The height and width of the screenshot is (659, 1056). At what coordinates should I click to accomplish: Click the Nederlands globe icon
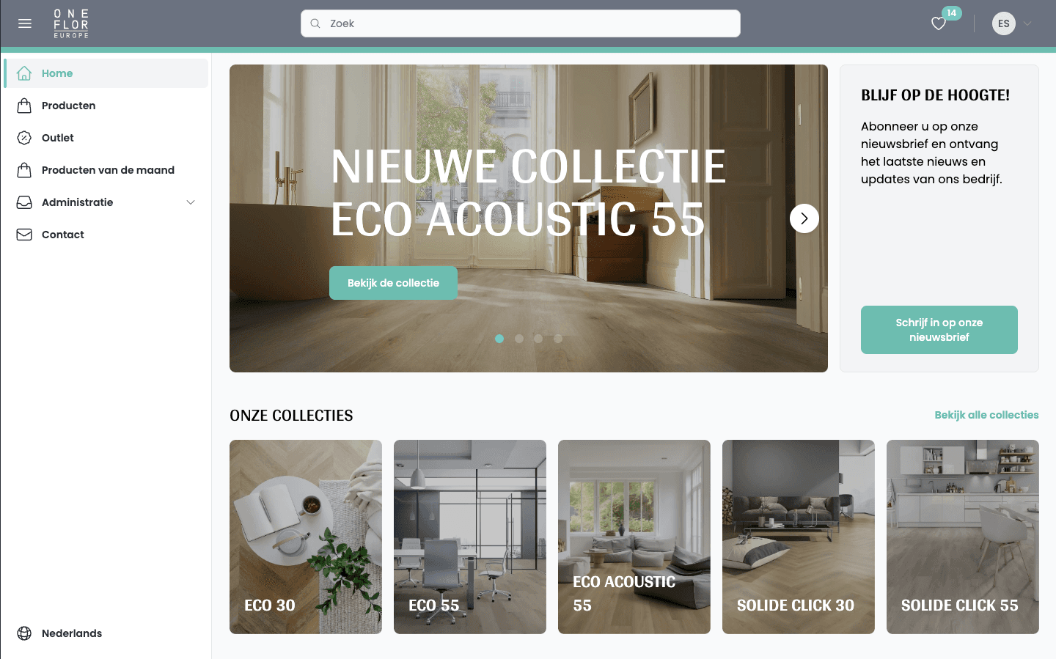pyautogui.click(x=24, y=633)
